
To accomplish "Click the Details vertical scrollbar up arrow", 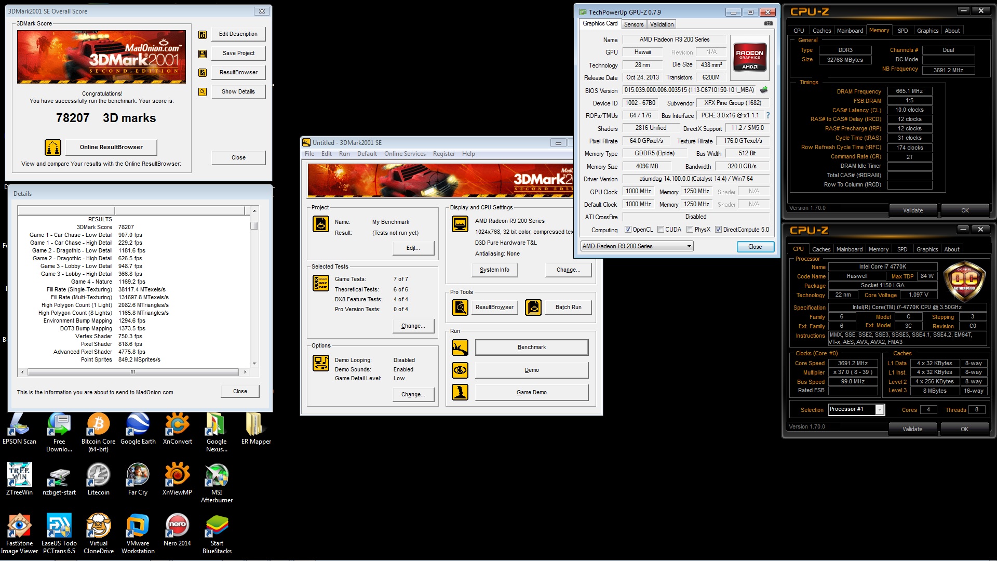I will click(254, 210).
